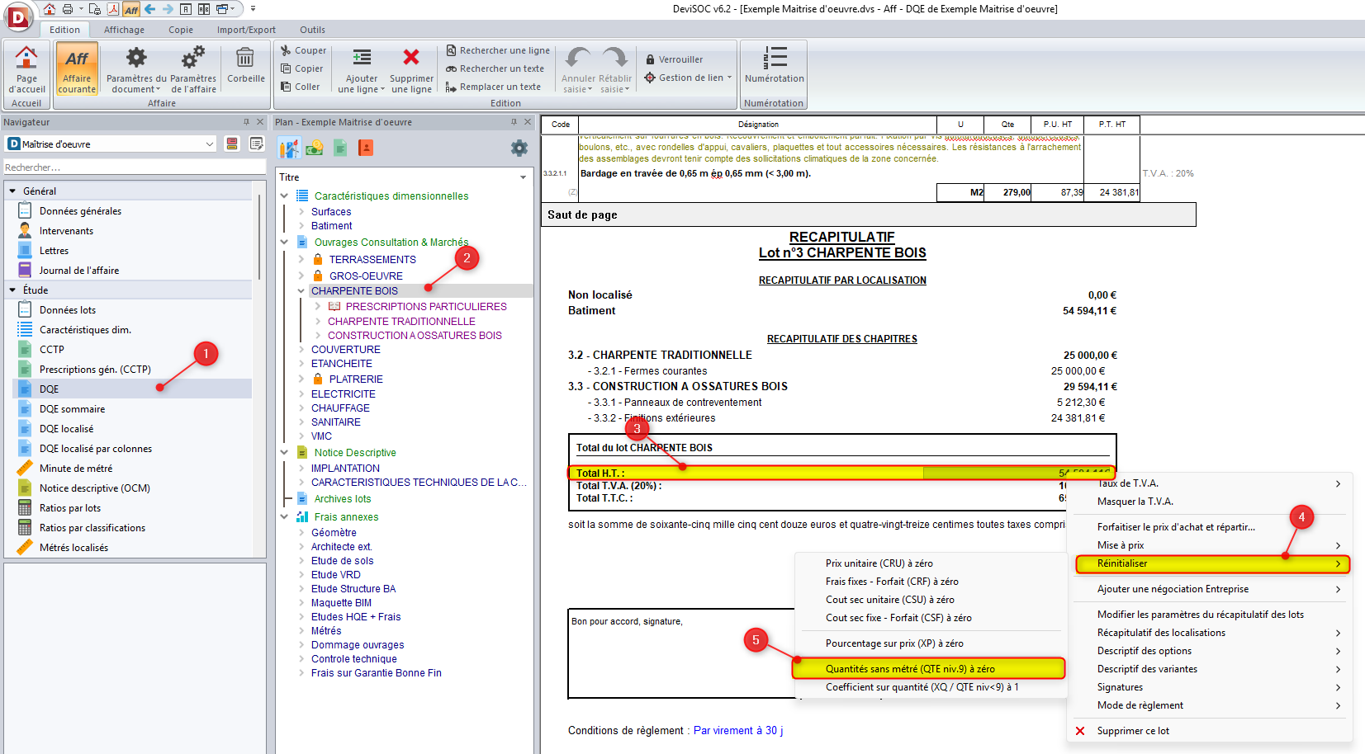This screenshot has width=1365, height=754.
Task: Open Affaire courante in the ribbon
Action: [x=77, y=68]
